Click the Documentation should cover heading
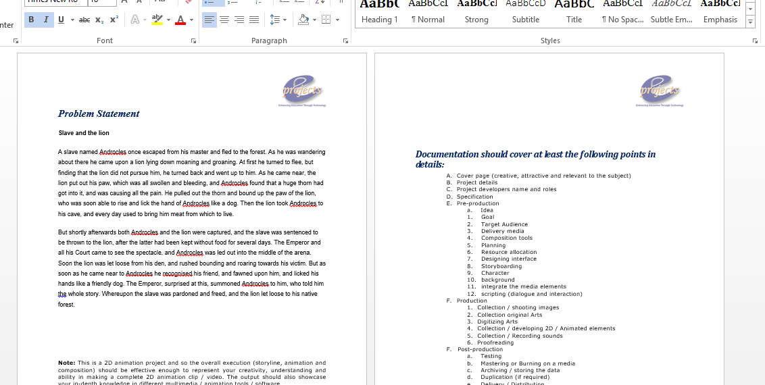Image resolution: width=765 pixels, height=385 pixels. (536, 159)
